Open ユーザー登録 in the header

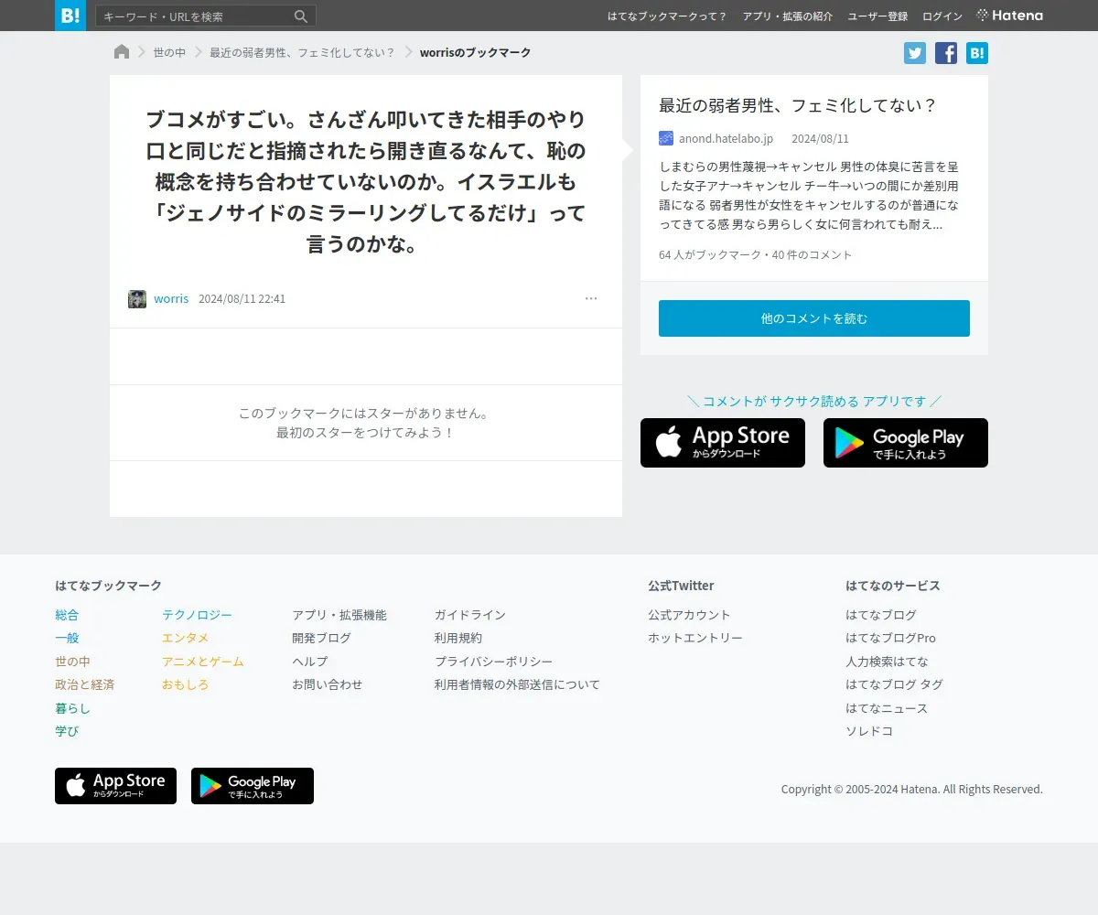(x=877, y=16)
